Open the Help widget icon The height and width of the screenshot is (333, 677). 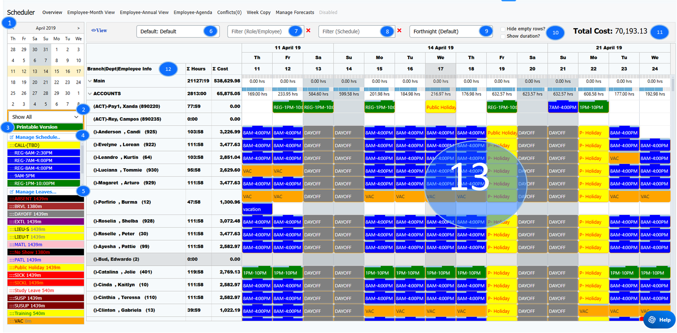point(652,320)
